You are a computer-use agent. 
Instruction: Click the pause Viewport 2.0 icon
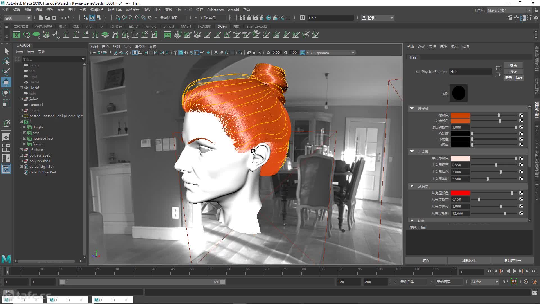tap(288, 18)
